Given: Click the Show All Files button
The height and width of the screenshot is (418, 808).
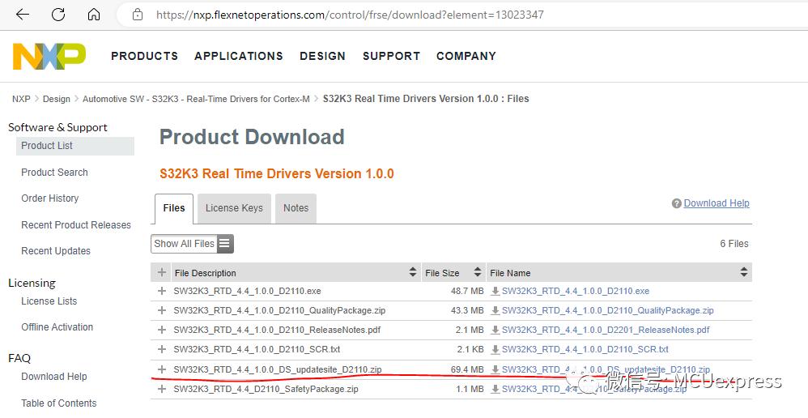Looking at the screenshot, I should (192, 244).
